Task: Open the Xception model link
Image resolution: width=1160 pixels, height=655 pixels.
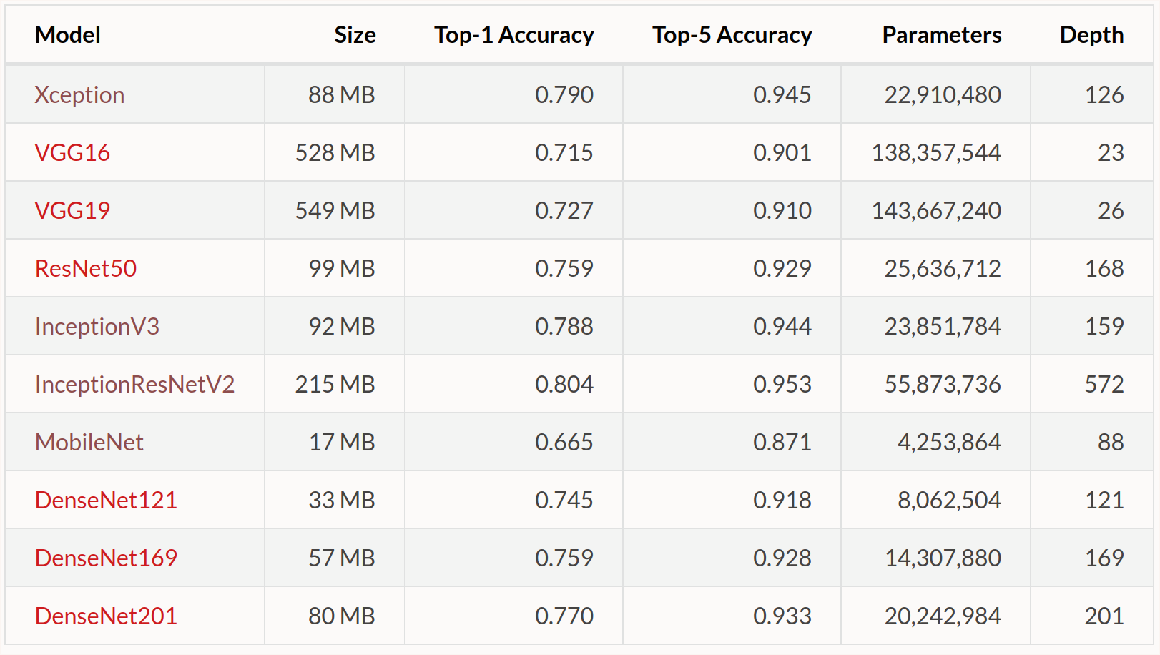Action: (79, 95)
